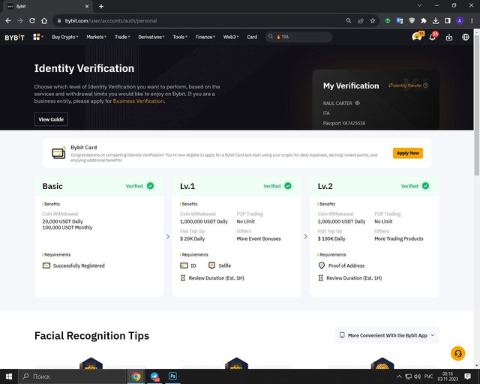480x384 pixels.
Task: Click the taskbar volume icon
Action: 417,376
